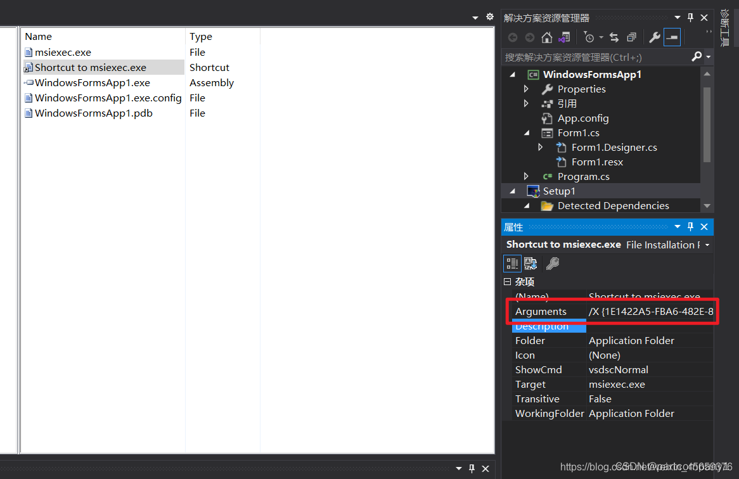Expand Form1.Designer.cs node
Screen dimensions: 739x479
[x=541, y=147]
